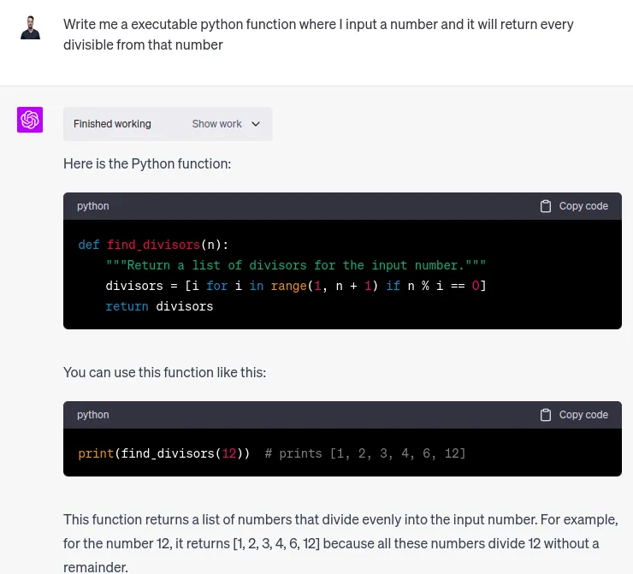
Task: Click the "return divisors" code line
Action: tap(159, 306)
